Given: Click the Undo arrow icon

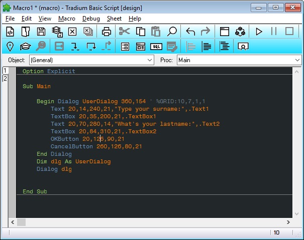Looking at the screenshot, I should (x=190, y=32).
